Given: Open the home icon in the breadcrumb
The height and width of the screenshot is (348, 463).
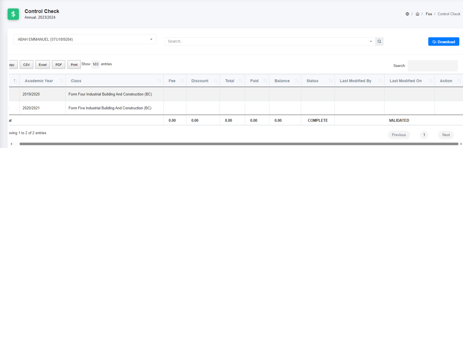Looking at the screenshot, I should coord(418,14).
